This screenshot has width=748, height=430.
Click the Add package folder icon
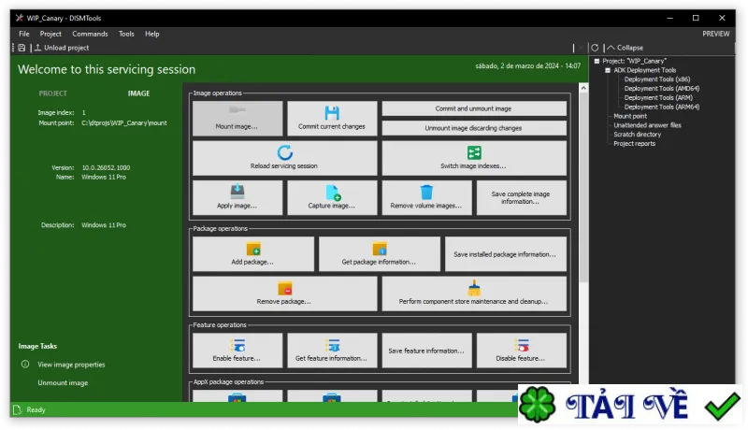click(253, 249)
